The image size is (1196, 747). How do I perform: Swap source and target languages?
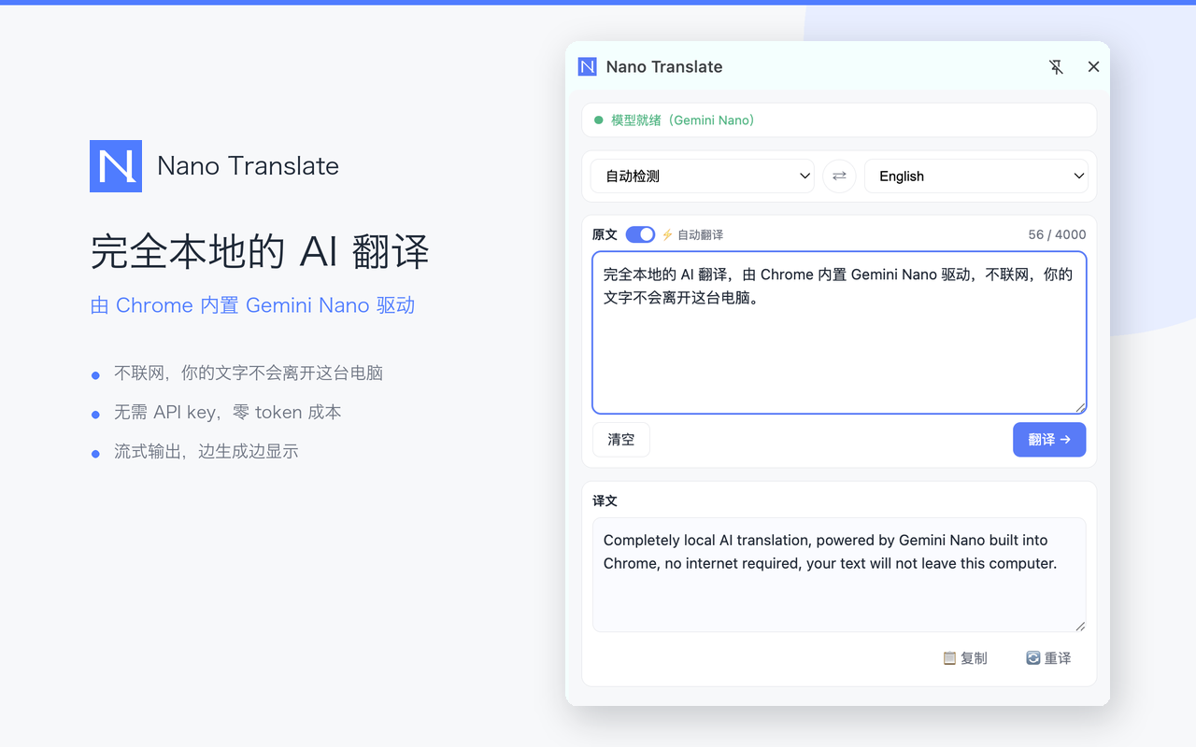tap(839, 176)
